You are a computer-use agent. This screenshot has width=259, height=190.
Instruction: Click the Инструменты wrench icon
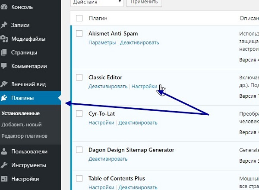tap(4, 165)
